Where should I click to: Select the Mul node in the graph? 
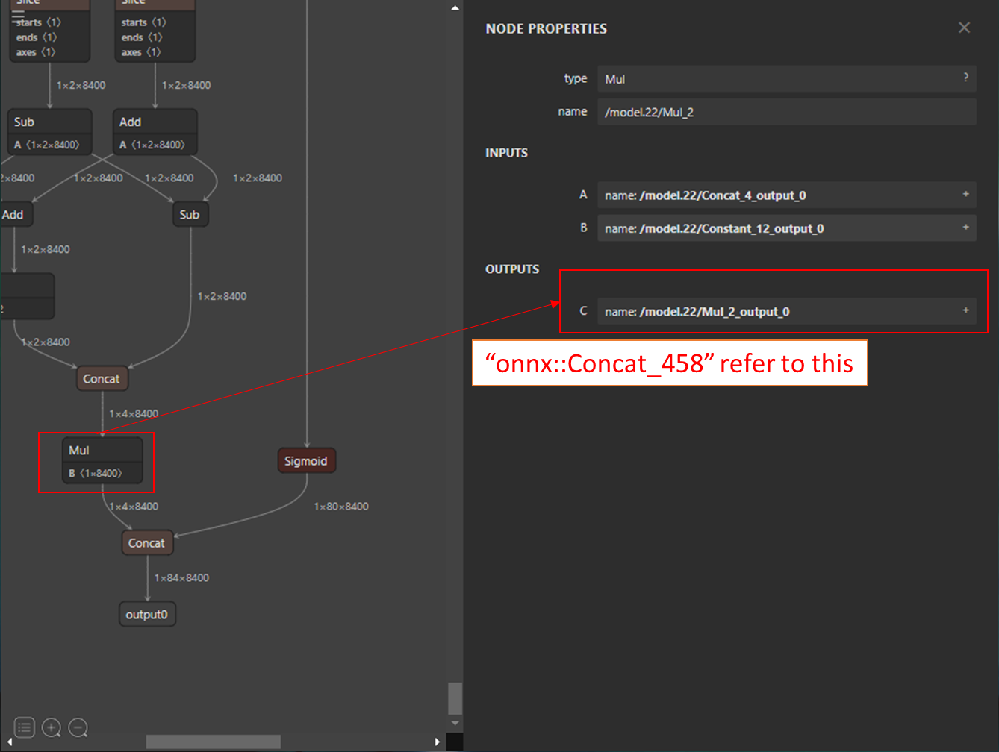pyautogui.click(x=102, y=461)
